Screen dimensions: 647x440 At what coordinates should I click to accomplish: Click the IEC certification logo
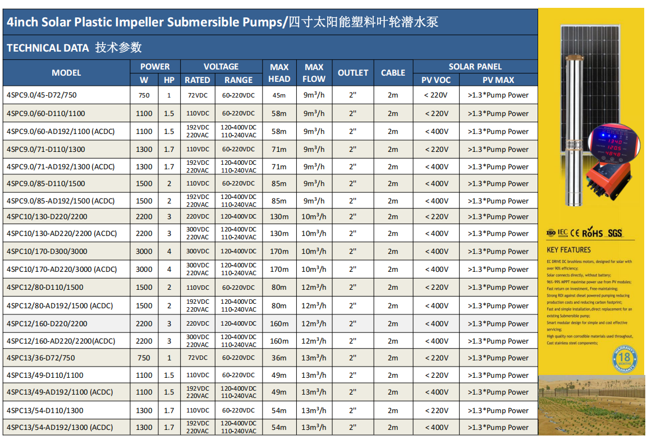[563, 233]
